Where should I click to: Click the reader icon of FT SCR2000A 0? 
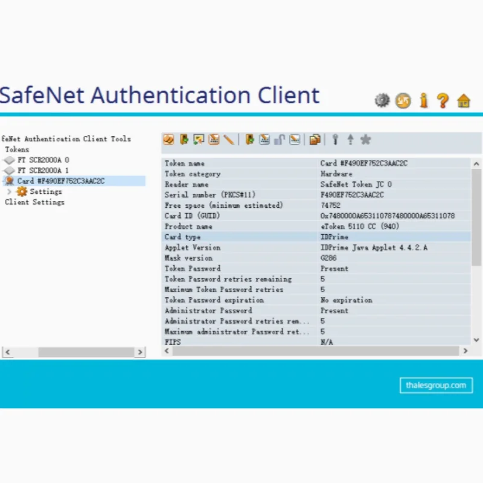coord(9,160)
